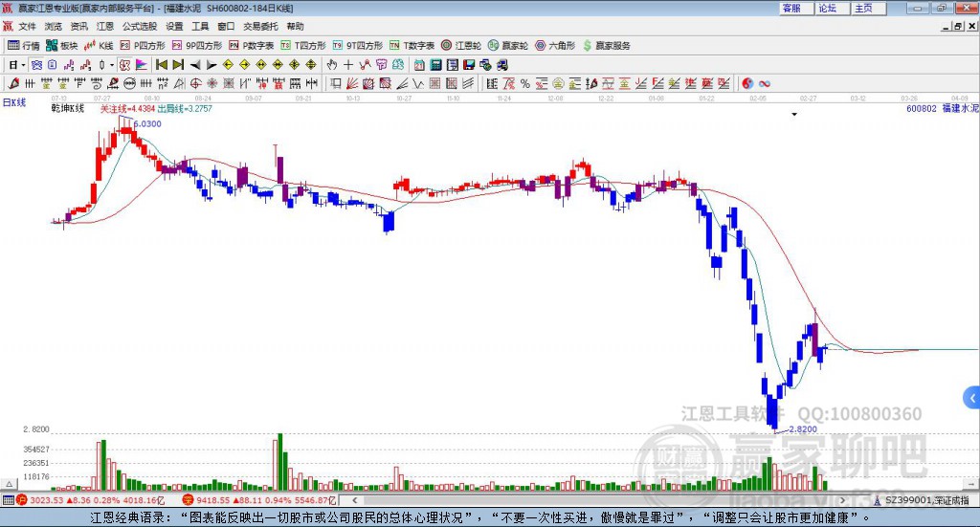The height and width of the screenshot is (527, 980).
Task: Select the angle triangle ruler tool
Action: point(179,83)
